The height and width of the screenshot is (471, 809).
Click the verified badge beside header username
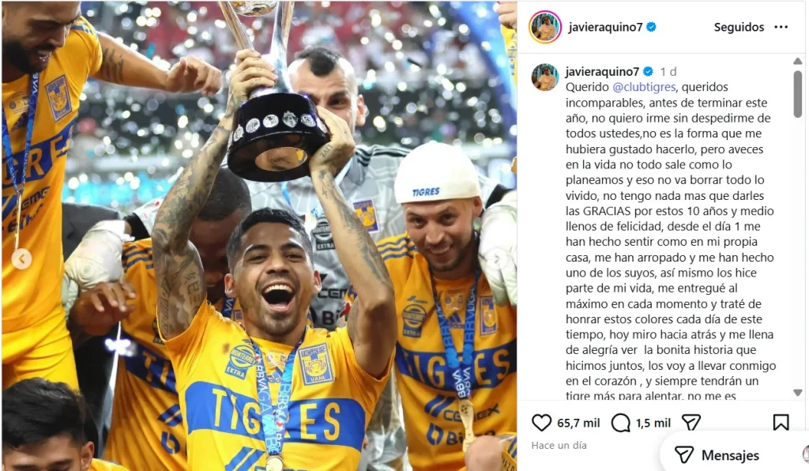[652, 27]
